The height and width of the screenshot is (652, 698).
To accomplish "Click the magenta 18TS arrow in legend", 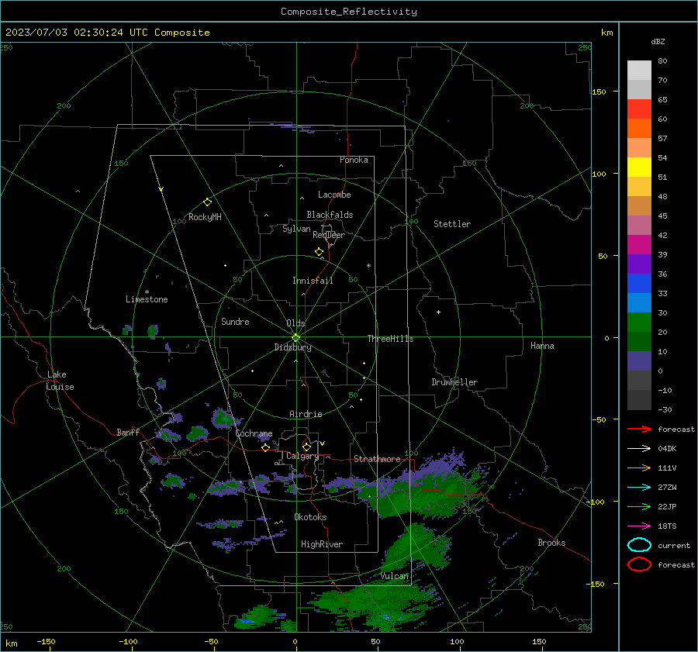I will pos(639,526).
